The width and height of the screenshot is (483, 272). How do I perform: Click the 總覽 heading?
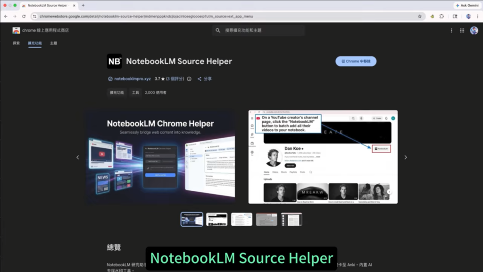(114, 247)
